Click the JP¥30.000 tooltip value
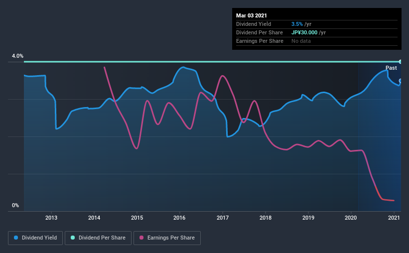 click(304, 32)
